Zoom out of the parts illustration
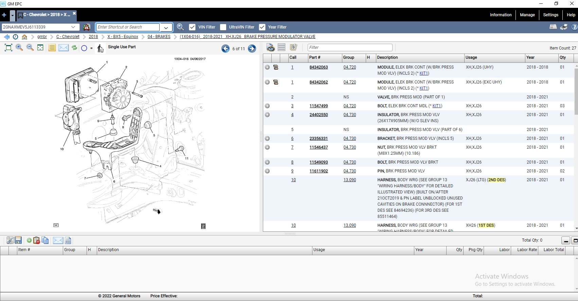The image size is (578, 301). coord(30,48)
